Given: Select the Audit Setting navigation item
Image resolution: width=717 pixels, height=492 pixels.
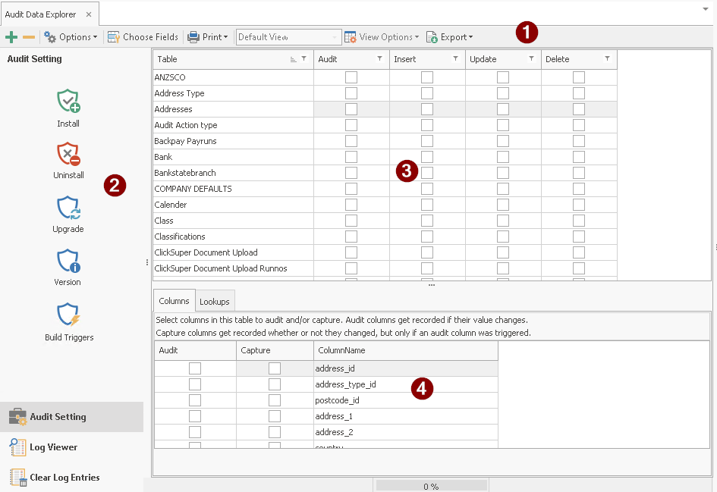Looking at the screenshot, I should (72, 417).
